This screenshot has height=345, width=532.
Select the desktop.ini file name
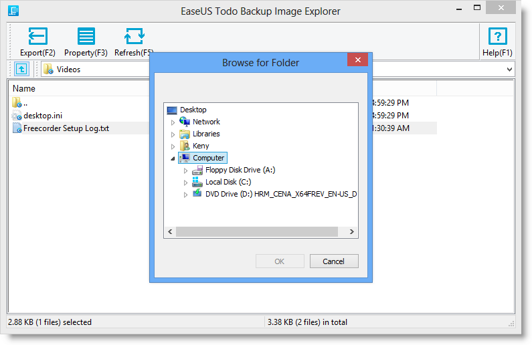click(43, 116)
